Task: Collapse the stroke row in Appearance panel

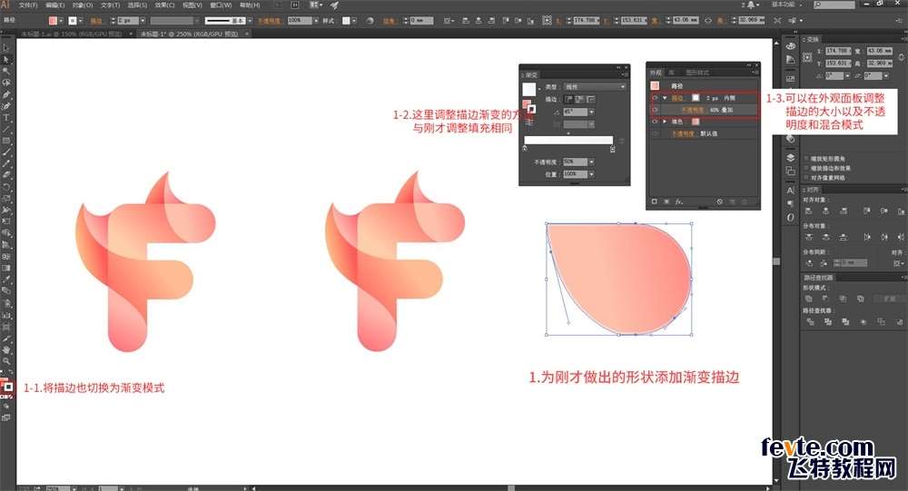Action: coord(665,98)
